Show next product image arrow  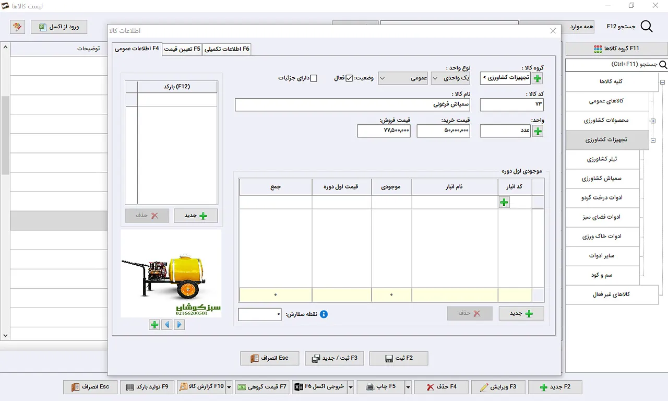tap(180, 325)
